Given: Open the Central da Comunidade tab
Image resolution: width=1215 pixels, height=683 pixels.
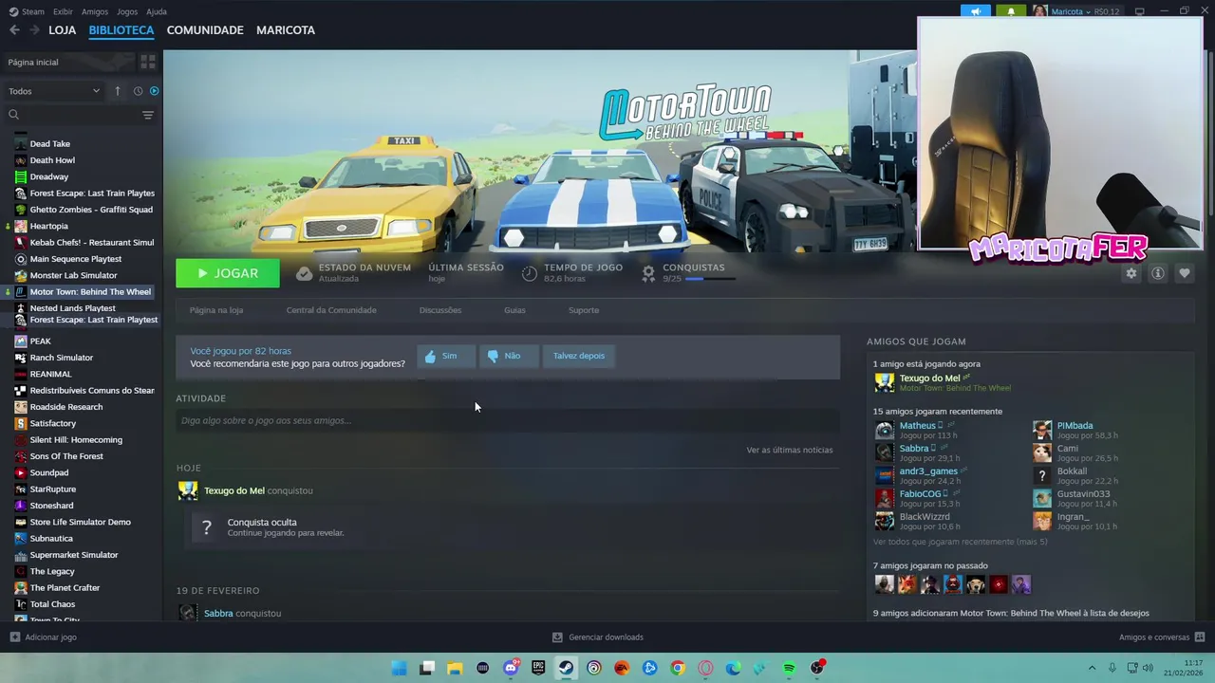Looking at the screenshot, I should (x=331, y=310).
